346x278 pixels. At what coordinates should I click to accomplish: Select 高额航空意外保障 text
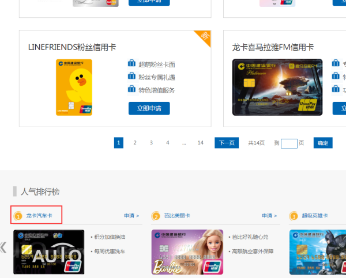click(x=253, y=252)
